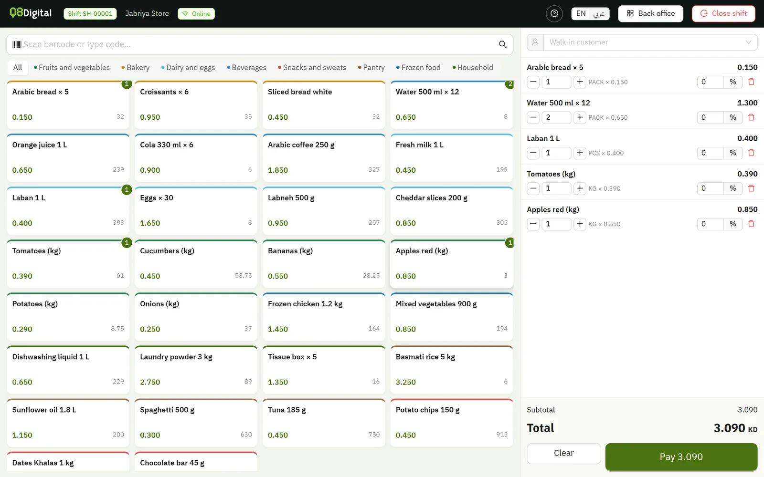Filter by Fruits and vegetables category

pyautogui.click(x=72, y=68)
